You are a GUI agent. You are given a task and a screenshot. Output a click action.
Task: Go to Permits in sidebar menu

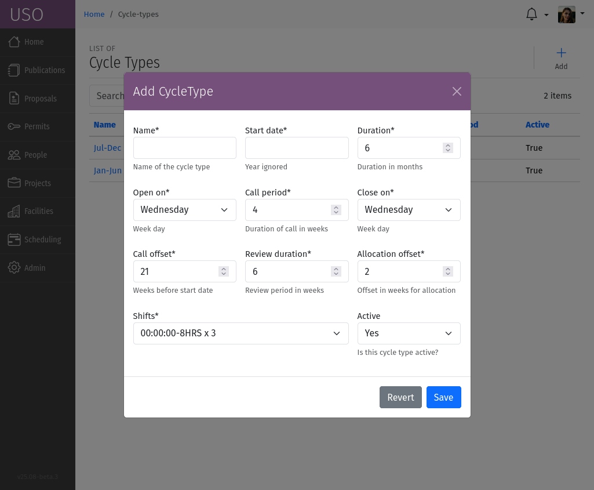click(x=38, y=126)
